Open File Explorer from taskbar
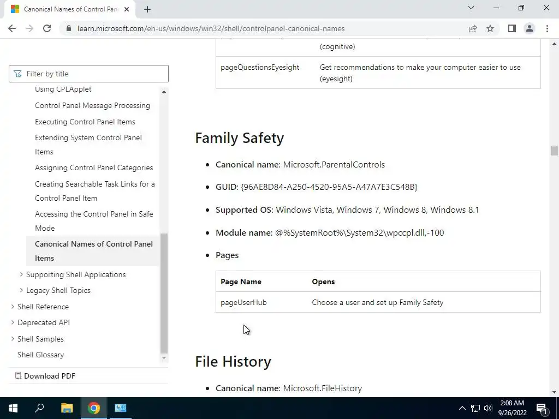The height and width of the screenshot is (419, 559). 67,408
